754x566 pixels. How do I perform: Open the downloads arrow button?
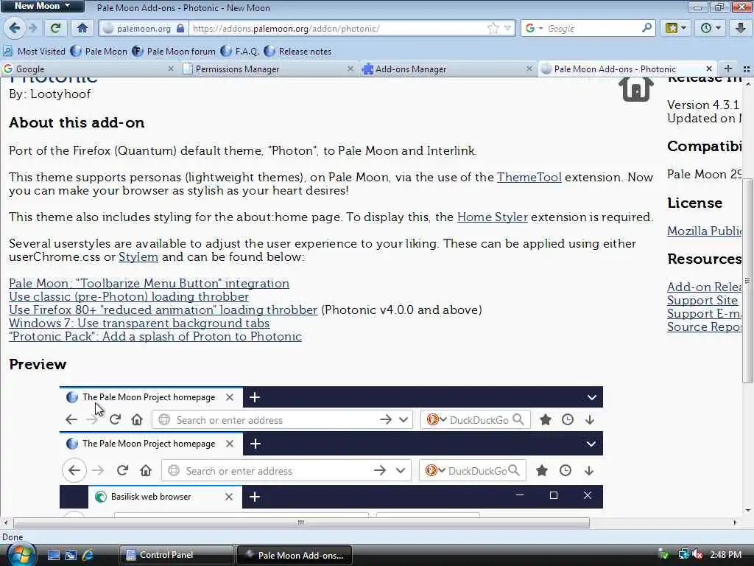pyautogui.click(x=741, y=28)
